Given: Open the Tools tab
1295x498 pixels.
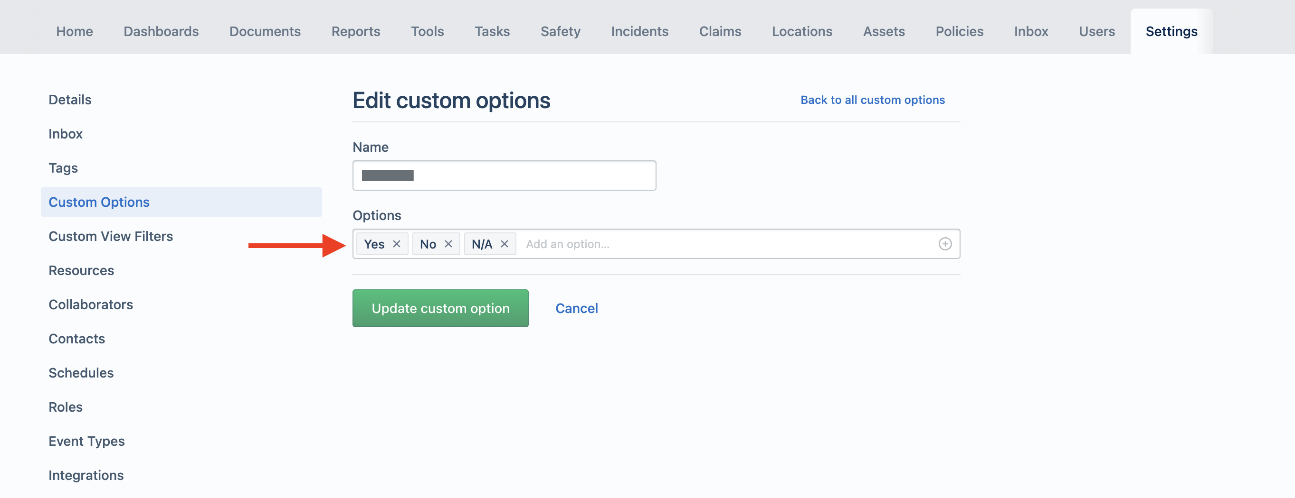Looking at the screenshot, I should (x=427, y=31).
